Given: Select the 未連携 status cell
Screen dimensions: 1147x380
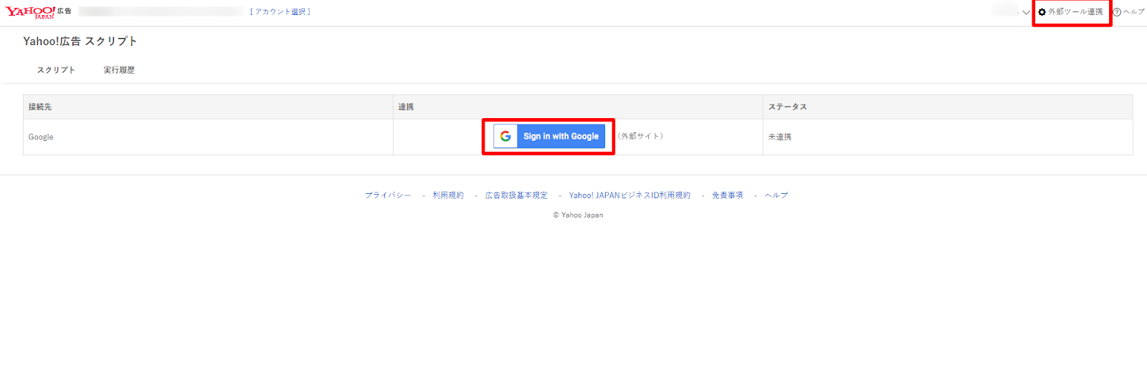Looking at the screenshot, I should (x=780, y=137).
